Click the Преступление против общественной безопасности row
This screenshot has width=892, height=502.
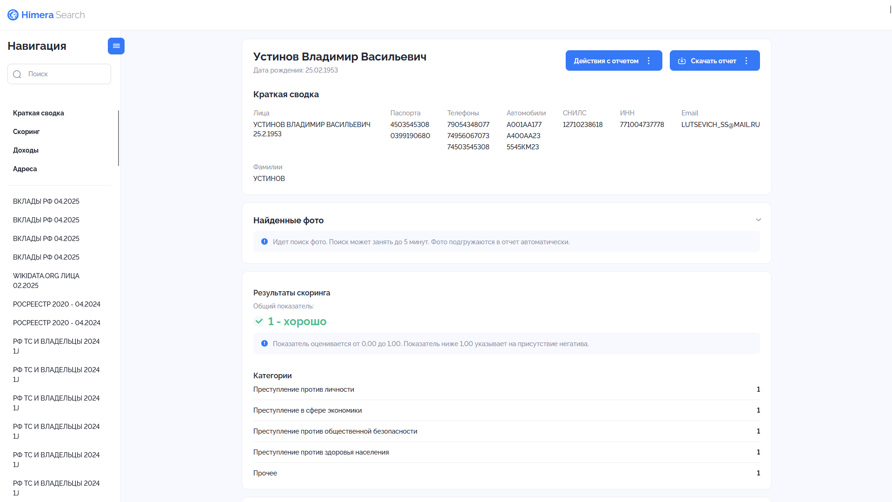point(507,431)
